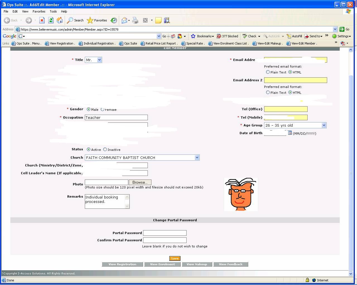The height and width of the screenshot is (285, 357).
Task: Open the Age Group dropdown
Action: [324, 125]
